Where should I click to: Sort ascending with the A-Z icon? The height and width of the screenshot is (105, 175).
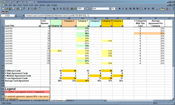click(x=64, y=9)
